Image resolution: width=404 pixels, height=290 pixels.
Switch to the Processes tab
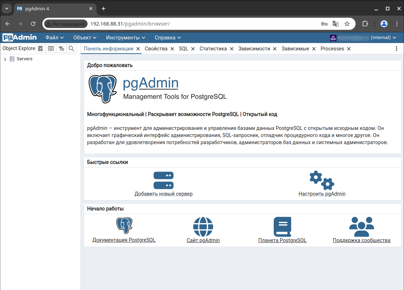coord(332,49)
